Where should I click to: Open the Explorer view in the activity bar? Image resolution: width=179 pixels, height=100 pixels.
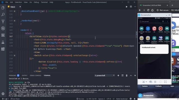point(3,8)
